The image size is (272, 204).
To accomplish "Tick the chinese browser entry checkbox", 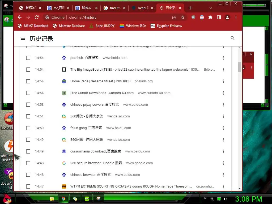I will coord(28,175).
